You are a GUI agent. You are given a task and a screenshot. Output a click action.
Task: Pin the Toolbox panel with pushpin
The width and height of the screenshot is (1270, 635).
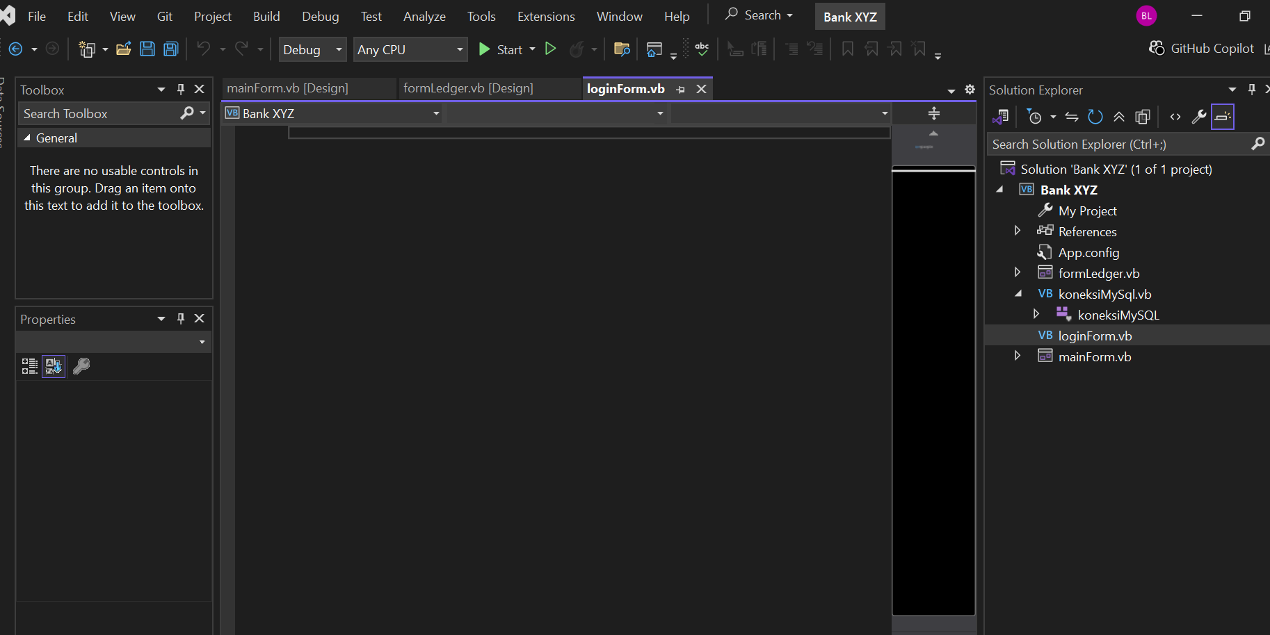[181, 89]
